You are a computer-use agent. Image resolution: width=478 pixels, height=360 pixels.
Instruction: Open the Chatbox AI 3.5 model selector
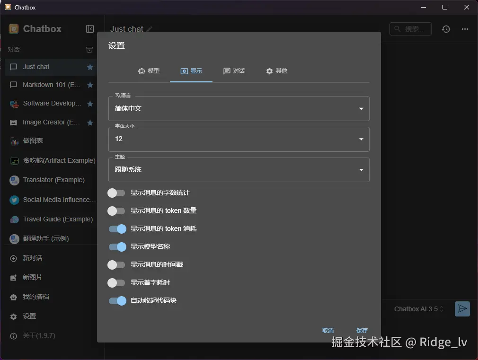point(418,309)
